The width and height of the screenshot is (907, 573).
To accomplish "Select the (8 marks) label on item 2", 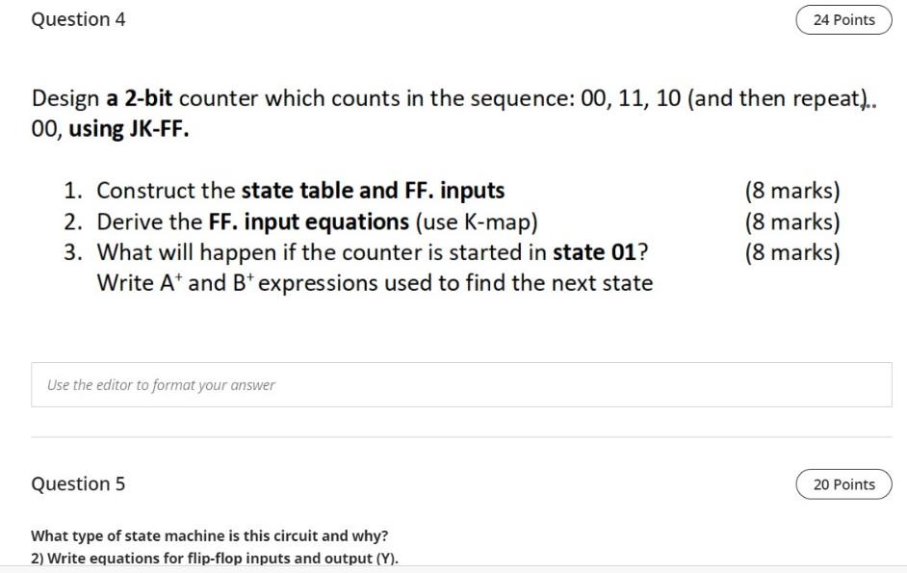I will (792, 221).
